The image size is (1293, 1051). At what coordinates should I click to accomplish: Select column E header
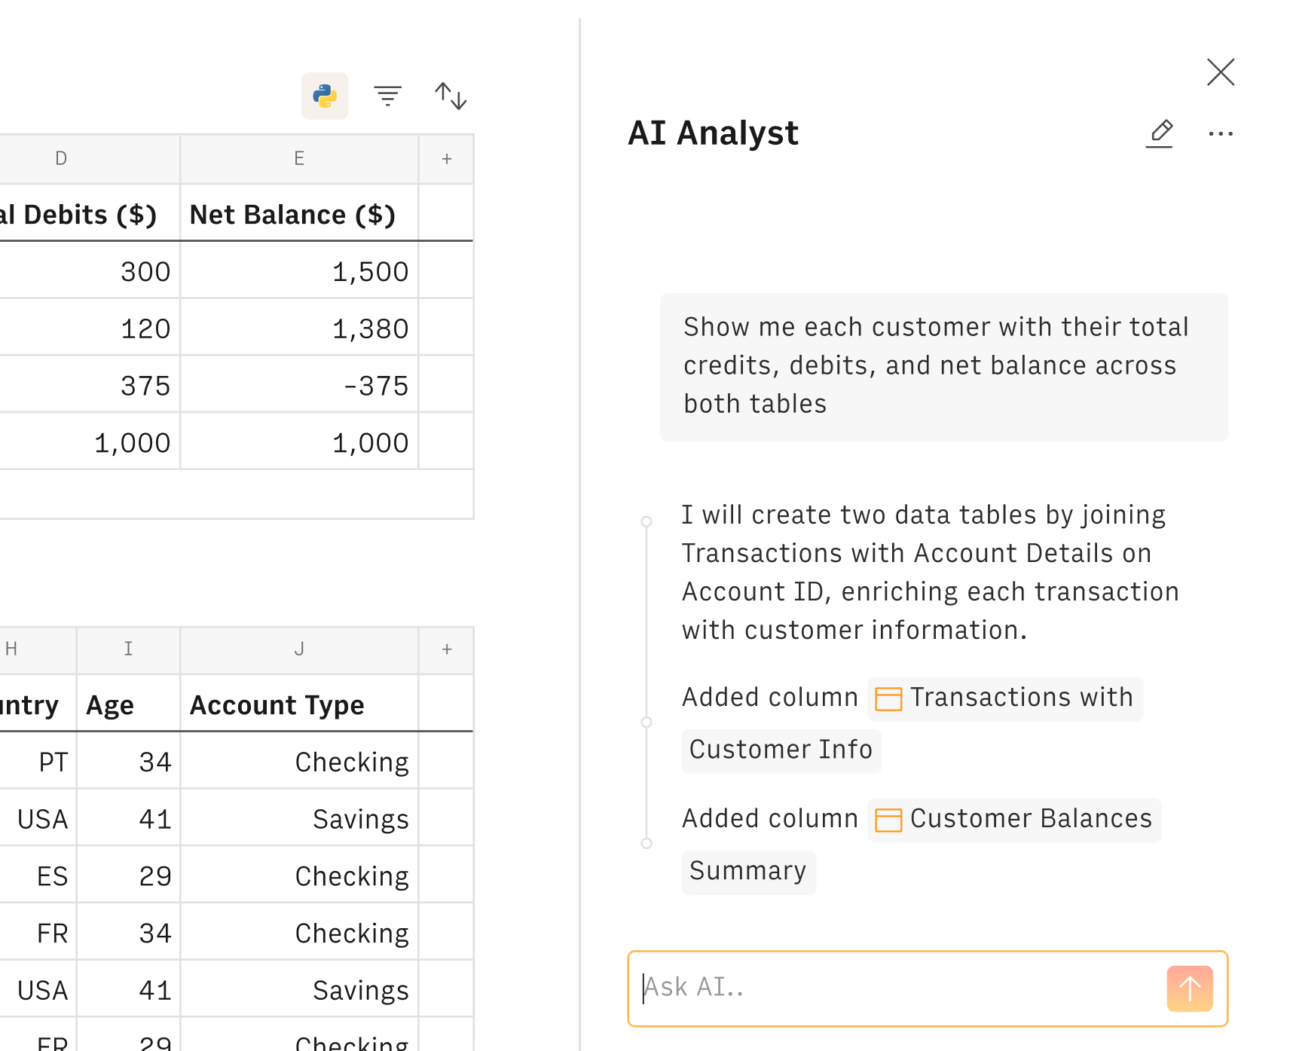299,159
